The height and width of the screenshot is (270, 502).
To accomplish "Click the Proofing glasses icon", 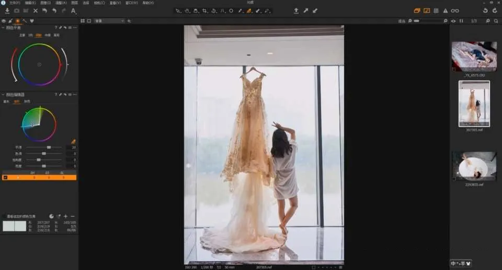I will pos(455,11).
